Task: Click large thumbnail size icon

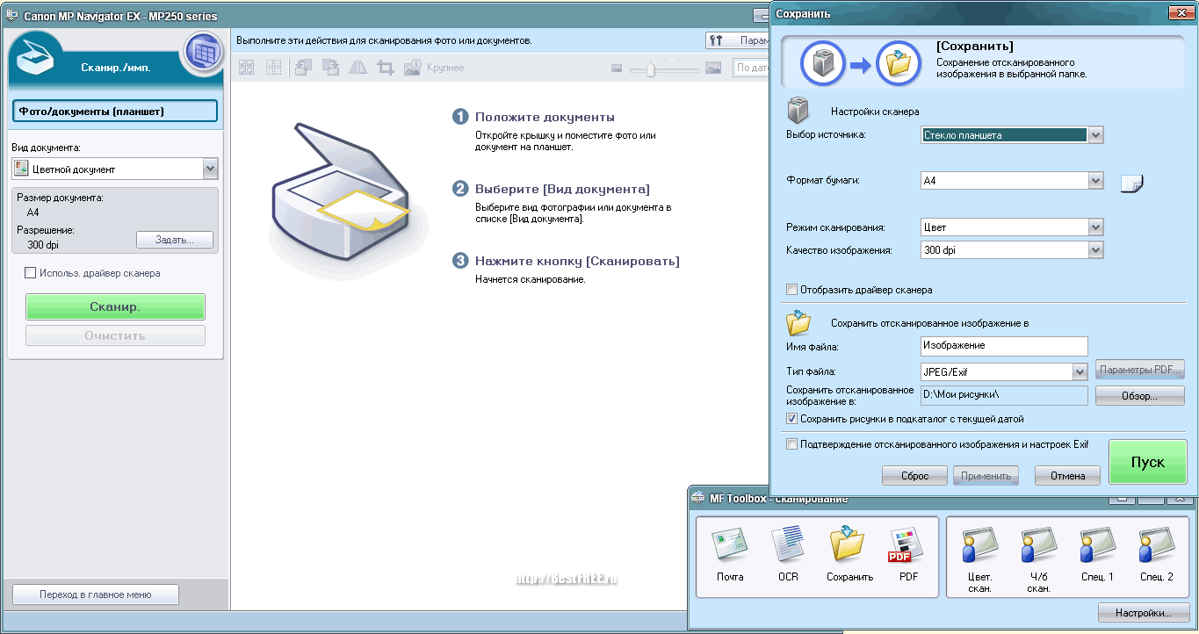Action: pyautogui.click(x=713, y=68)
